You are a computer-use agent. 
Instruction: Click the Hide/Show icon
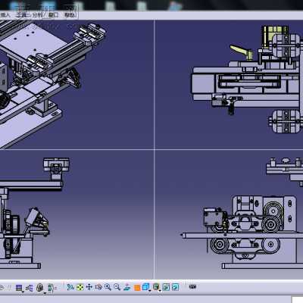(x=166, y=287)
